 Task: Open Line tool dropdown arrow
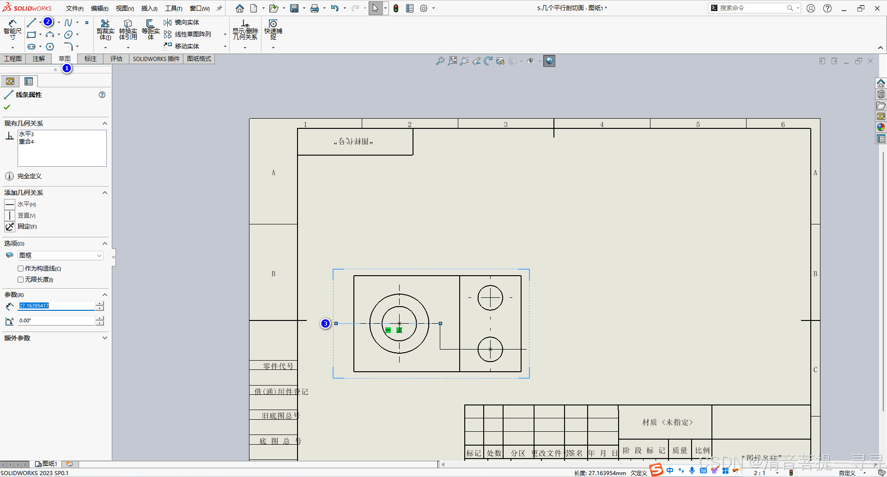click(x=40, y=22)
